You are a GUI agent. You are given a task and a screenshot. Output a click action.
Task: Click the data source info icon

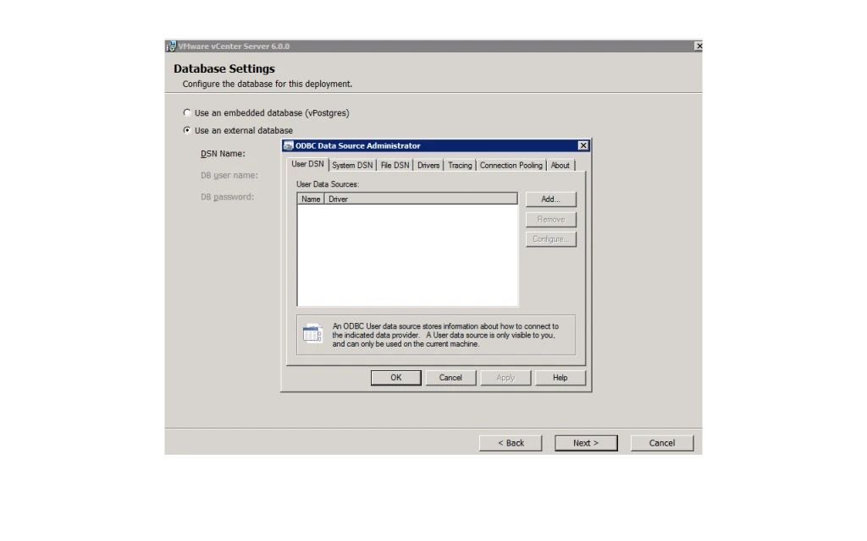pyautogui.click(x=312, y=334)
